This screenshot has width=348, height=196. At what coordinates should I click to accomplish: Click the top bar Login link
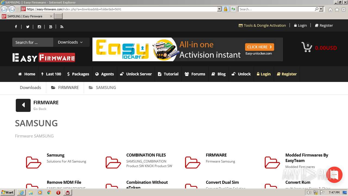coord(300,25)
